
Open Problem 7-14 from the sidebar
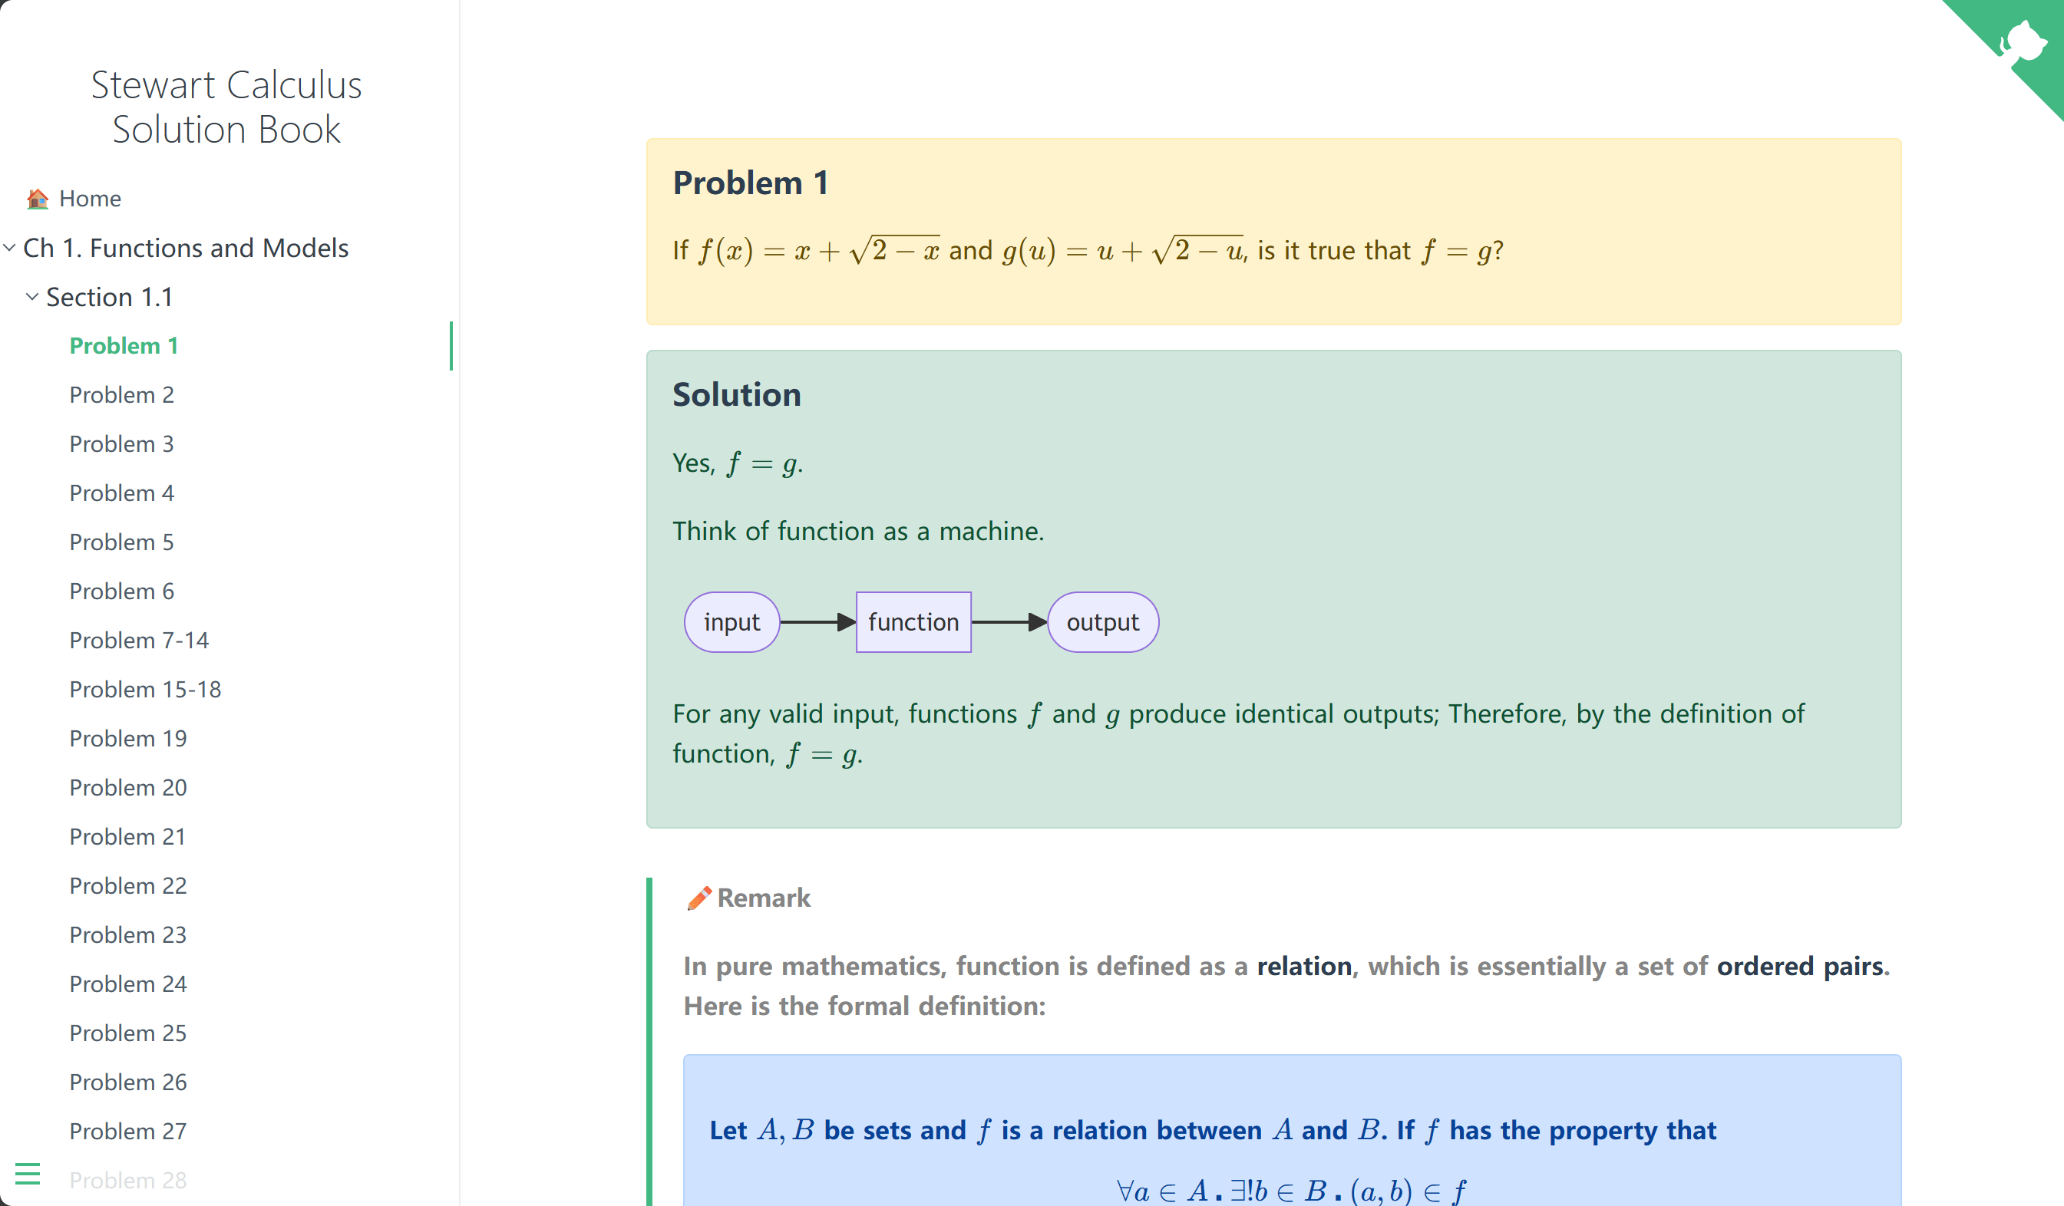click(139, 641)
